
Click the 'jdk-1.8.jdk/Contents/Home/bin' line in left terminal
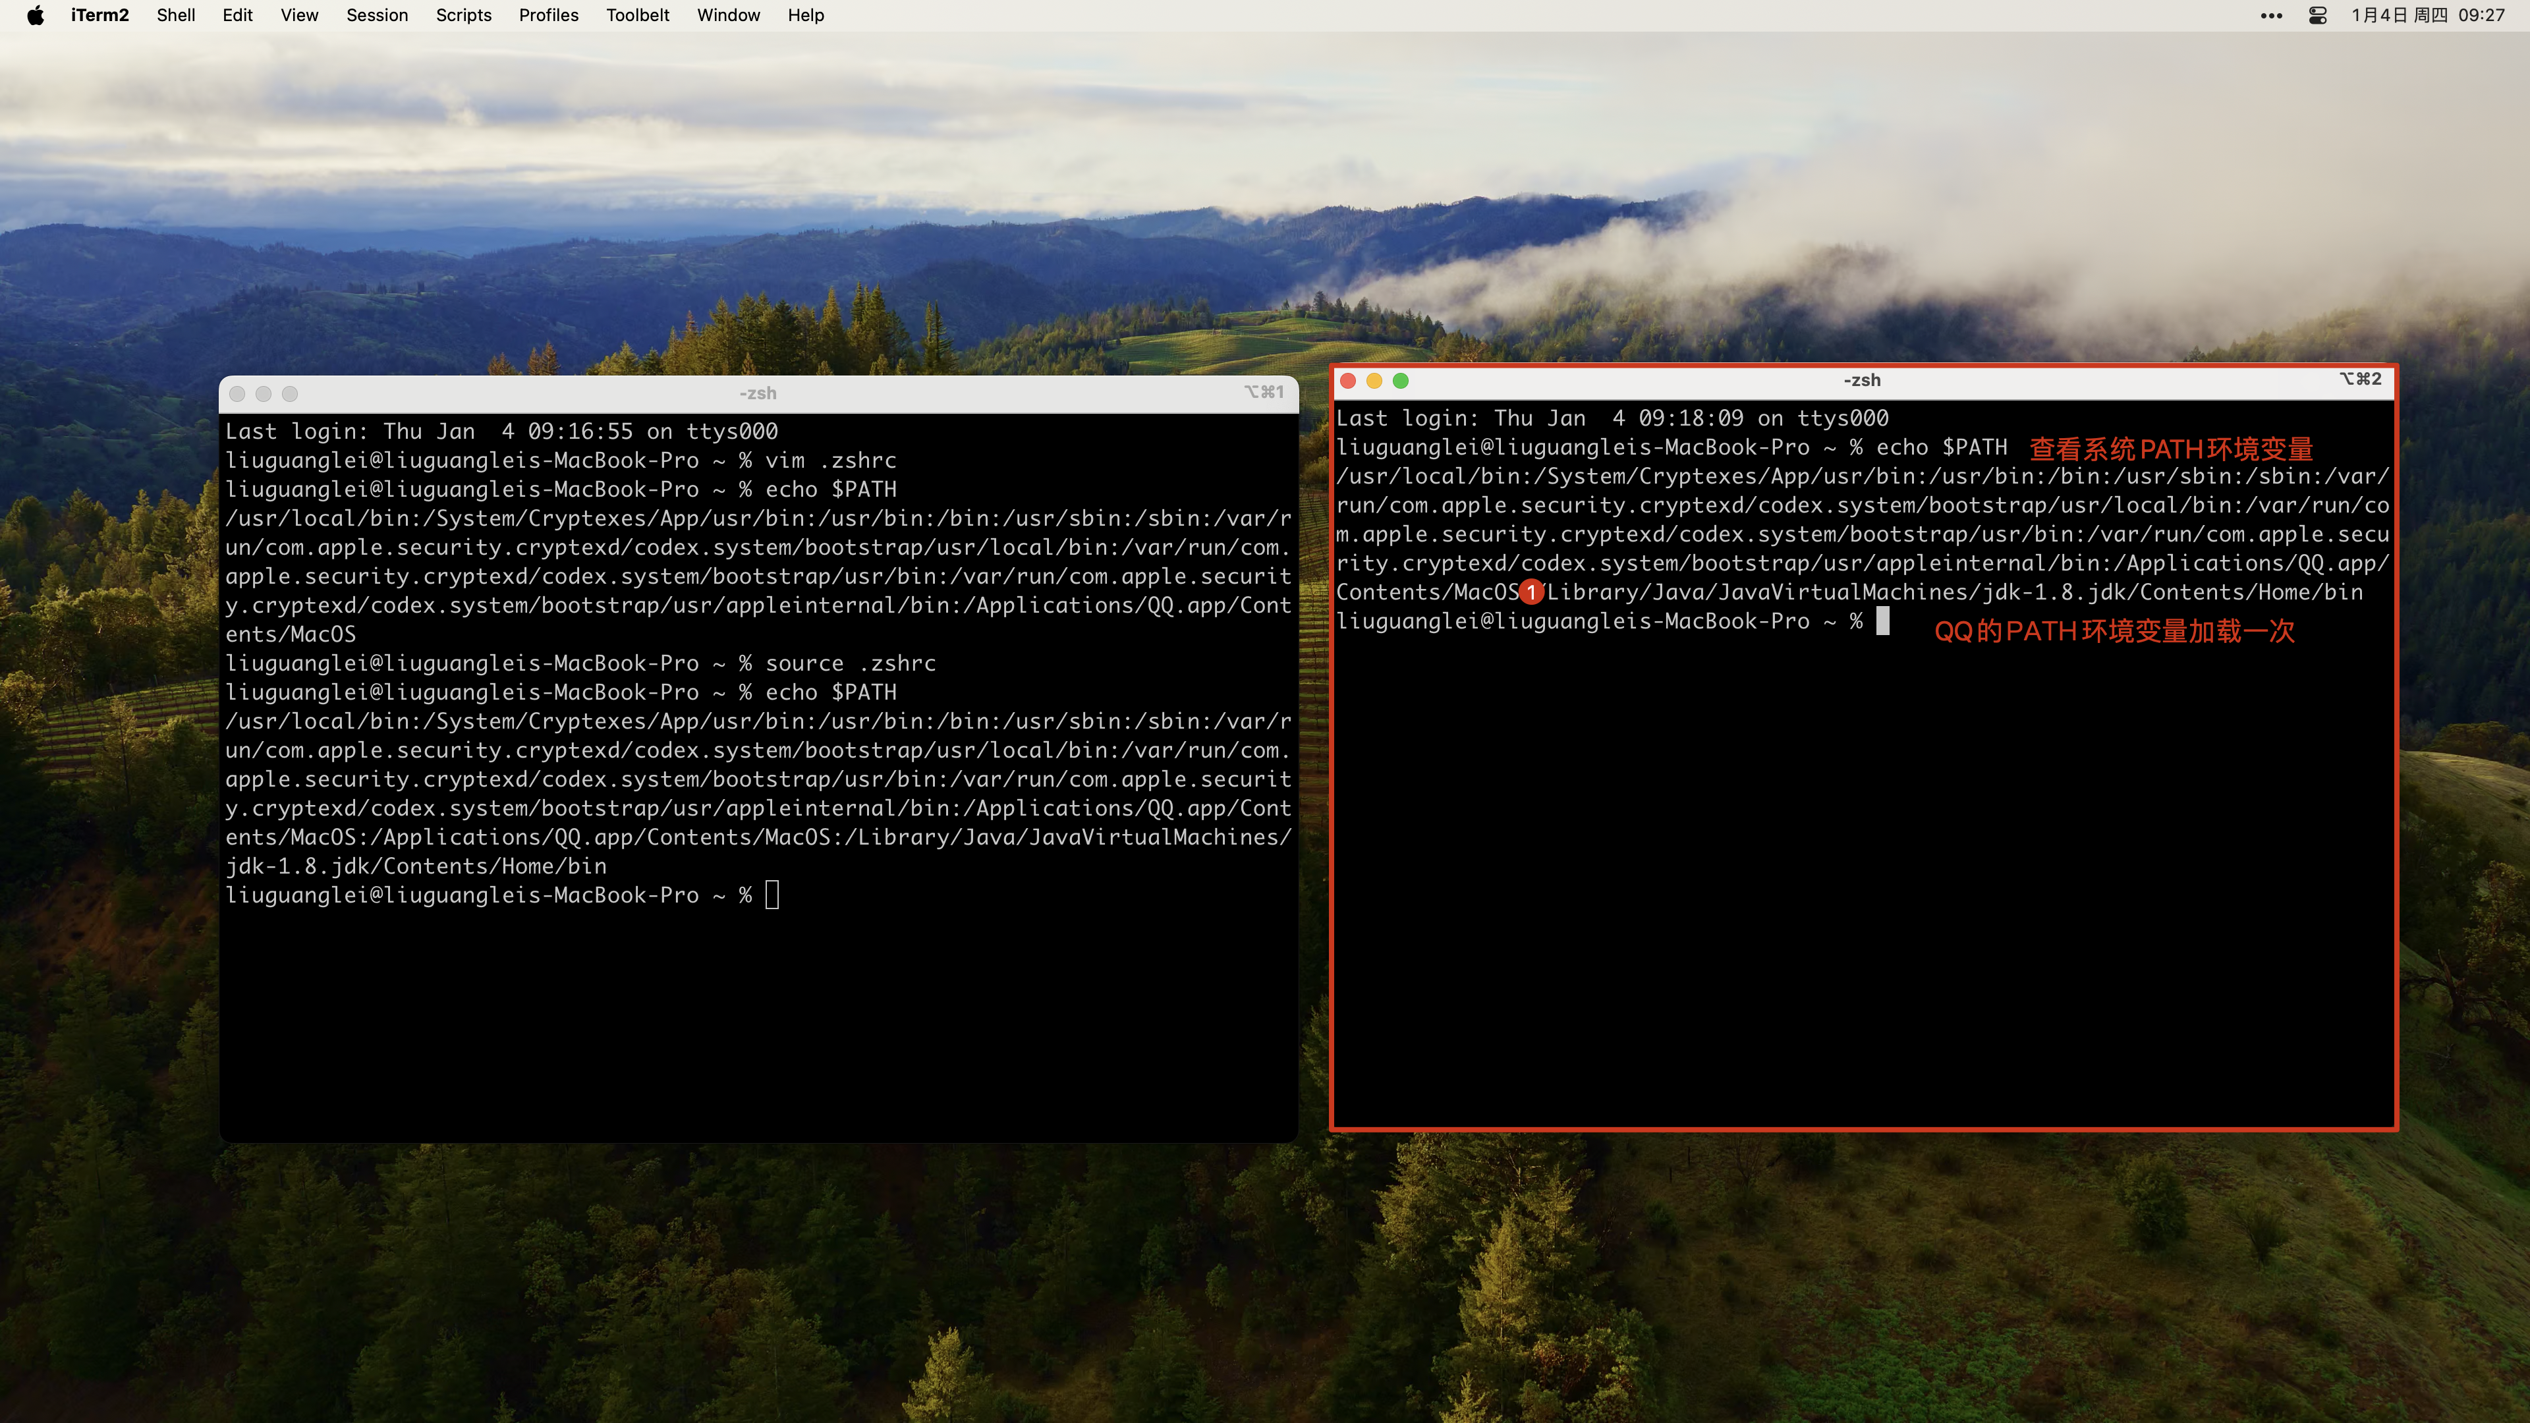click(416, 866)
